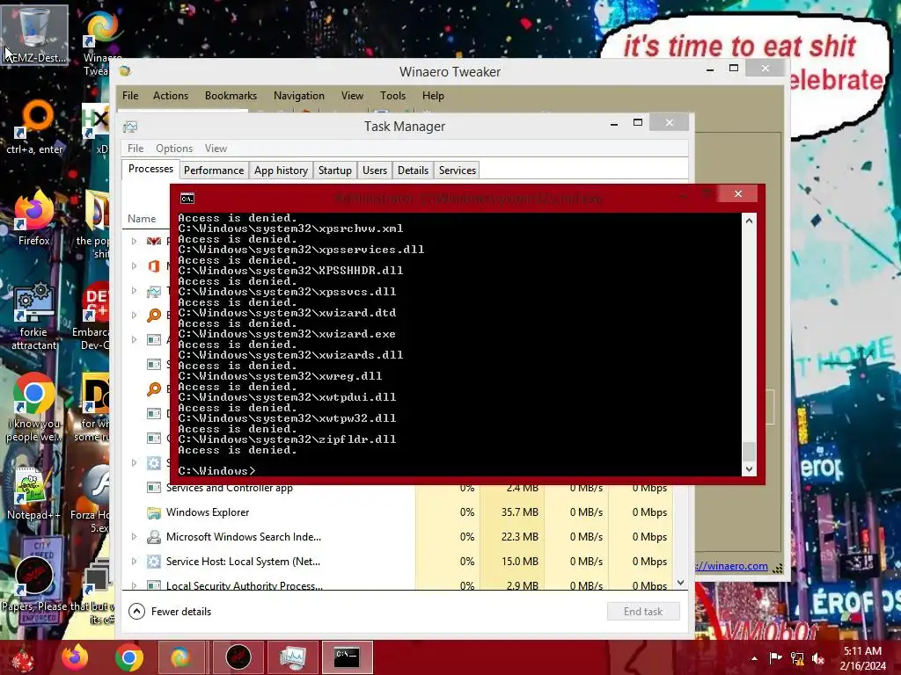
Task: Open Firefox from the taskbar
Action: [x=75, y=657]
